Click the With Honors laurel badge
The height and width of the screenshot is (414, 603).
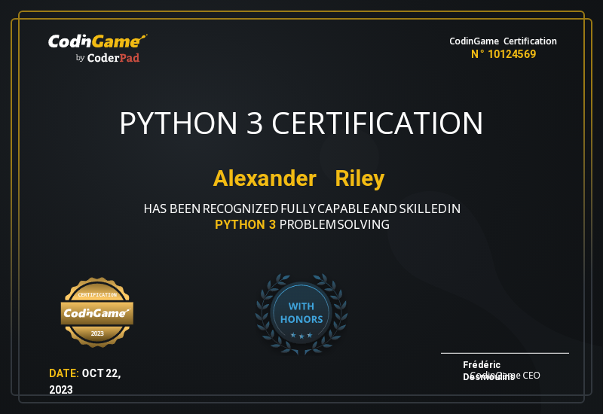click(x=301, y=312)
